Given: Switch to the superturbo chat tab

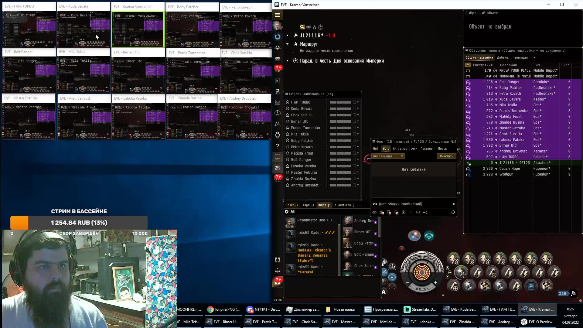Looking at the screenshot, I should [x=344, y=205].
